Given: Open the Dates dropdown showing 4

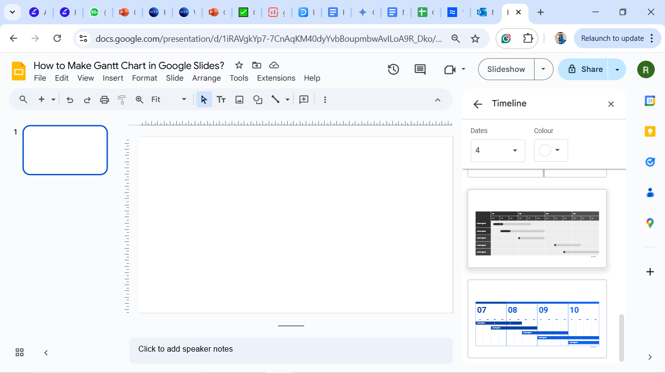Looking at the screenshot, I should 498,151.
